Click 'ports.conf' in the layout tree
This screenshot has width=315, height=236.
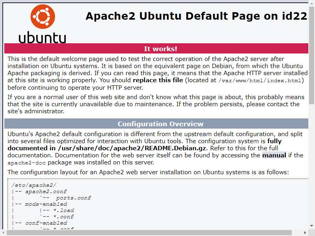tap(73, 198)
